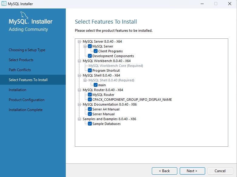The height and width of the screenshot is (177, 237).
Task: Select the Select Features To Install step
Action: (33, 80)
